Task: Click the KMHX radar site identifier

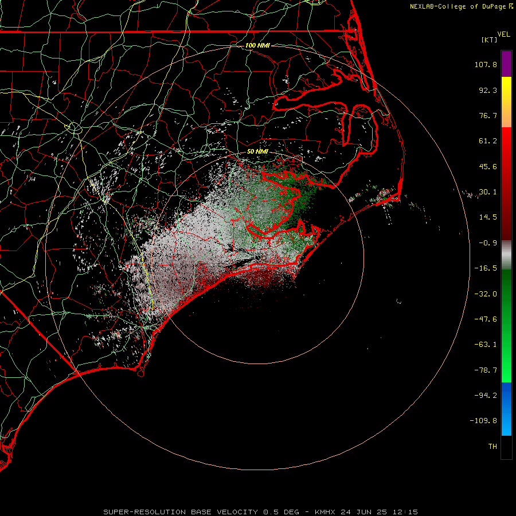Action: point(325,512)
